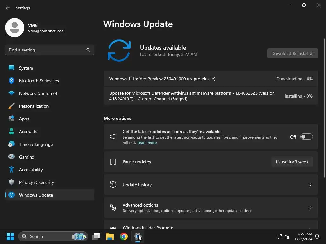Click the Downloading - 0% status text
Viewport: 326px width, 244px height.
coord(294,79)
